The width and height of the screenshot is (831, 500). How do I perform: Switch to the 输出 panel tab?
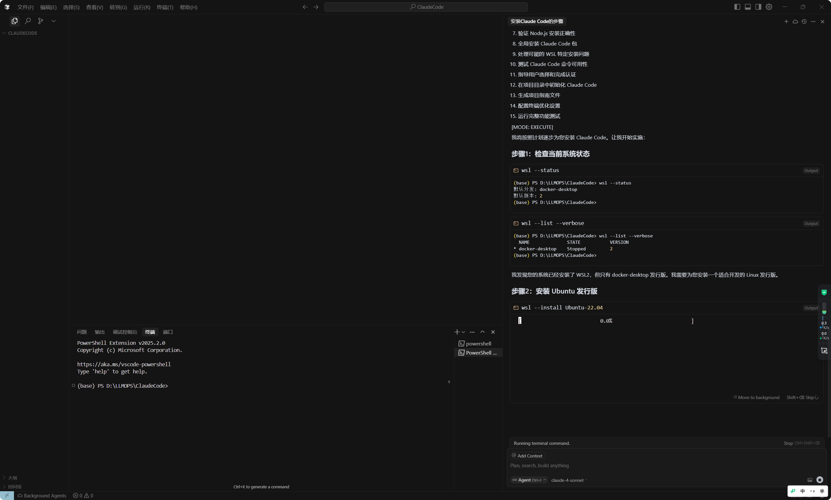tap(99, 332)
